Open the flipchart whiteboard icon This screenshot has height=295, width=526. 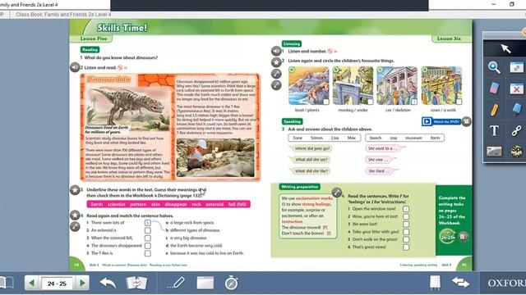click(x=435, y=283)
